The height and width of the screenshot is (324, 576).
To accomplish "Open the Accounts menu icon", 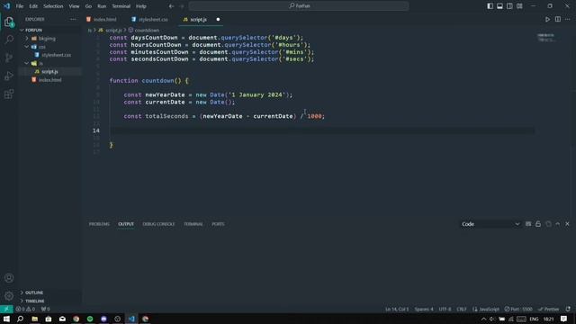I will point(9,278).
